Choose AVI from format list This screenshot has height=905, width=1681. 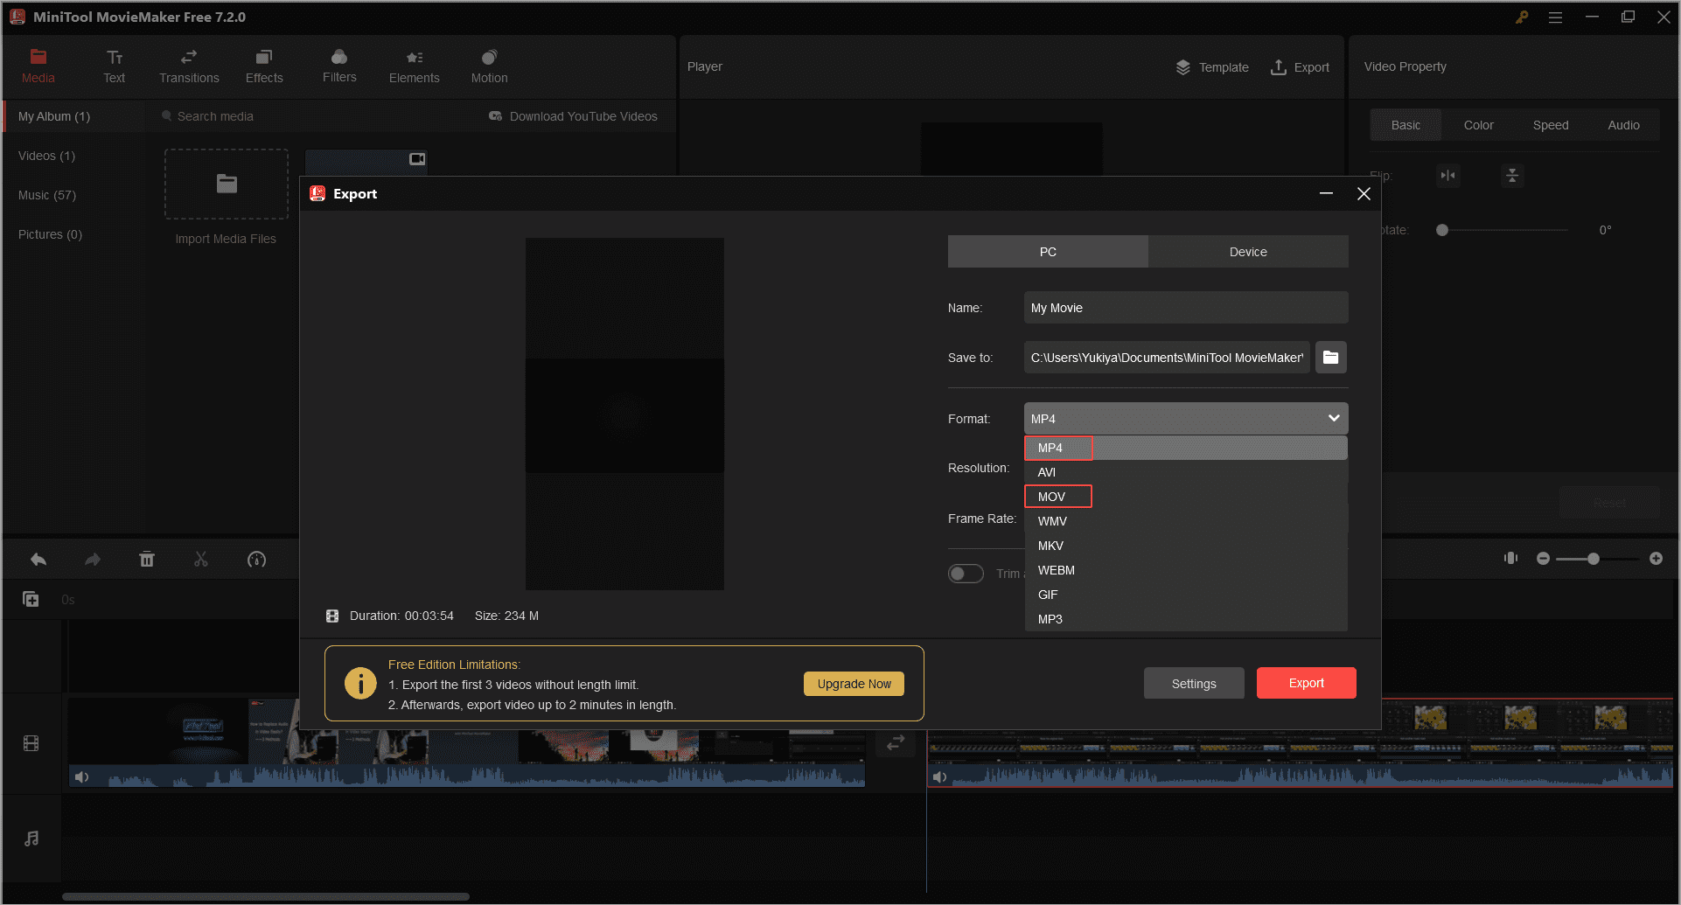(1186, 472)
